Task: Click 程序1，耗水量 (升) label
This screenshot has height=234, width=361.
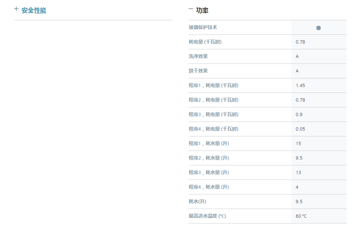Action: click(x=209, y=144)
